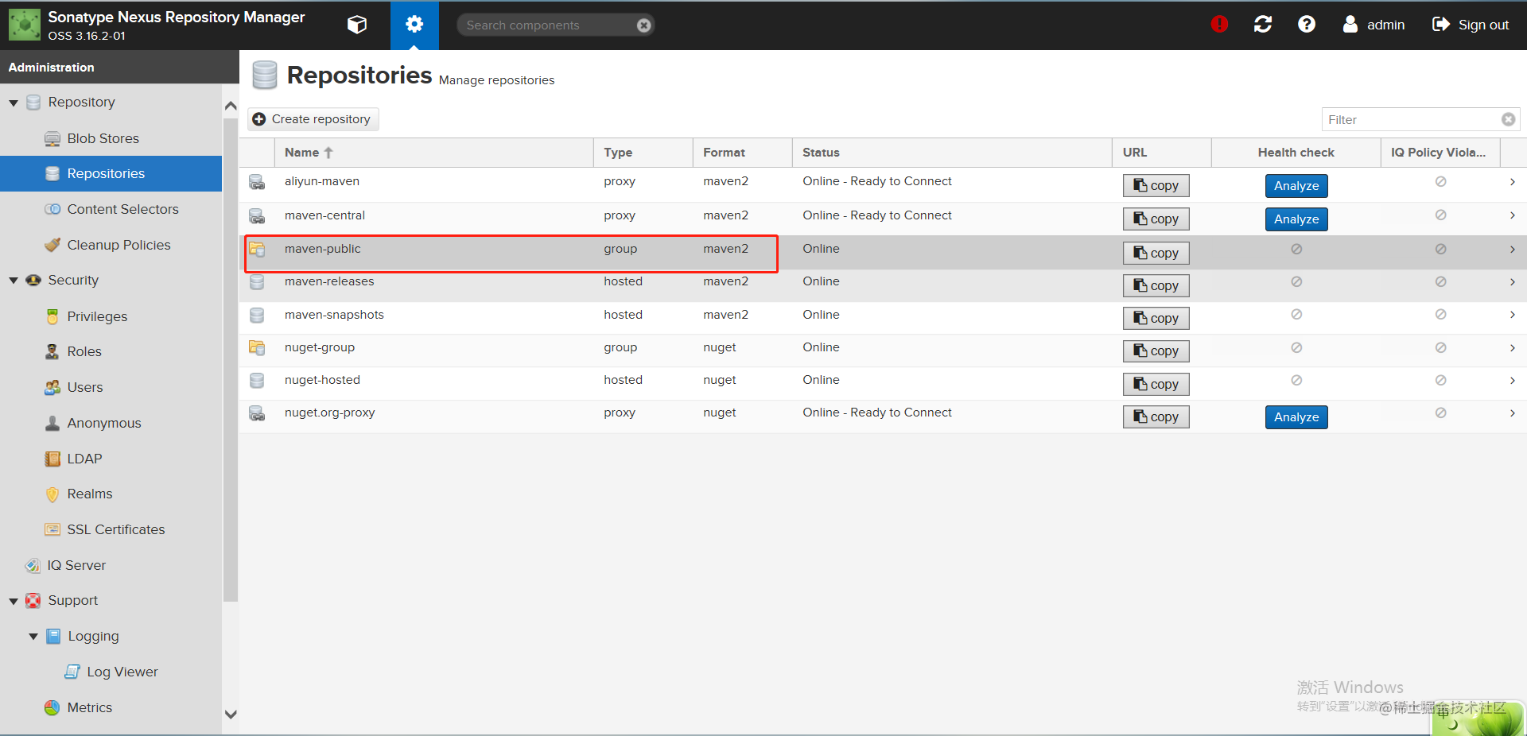Click Create repository button

313,119
